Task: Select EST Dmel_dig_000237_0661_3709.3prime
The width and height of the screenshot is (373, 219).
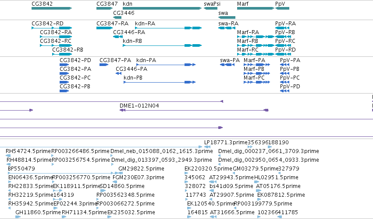Action: click(219, 156)
